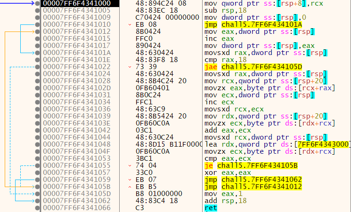Toggle breakpoint dot beside 00007FF6F4341010
Viewport: 351px width, 212px height.
37,24
